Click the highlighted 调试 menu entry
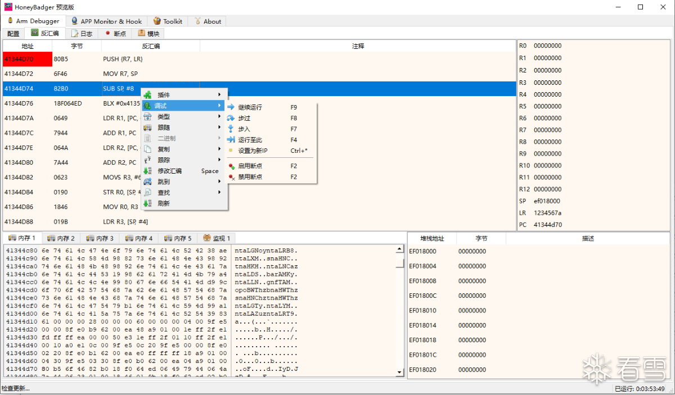675x395 pixels. click(184, 106)
